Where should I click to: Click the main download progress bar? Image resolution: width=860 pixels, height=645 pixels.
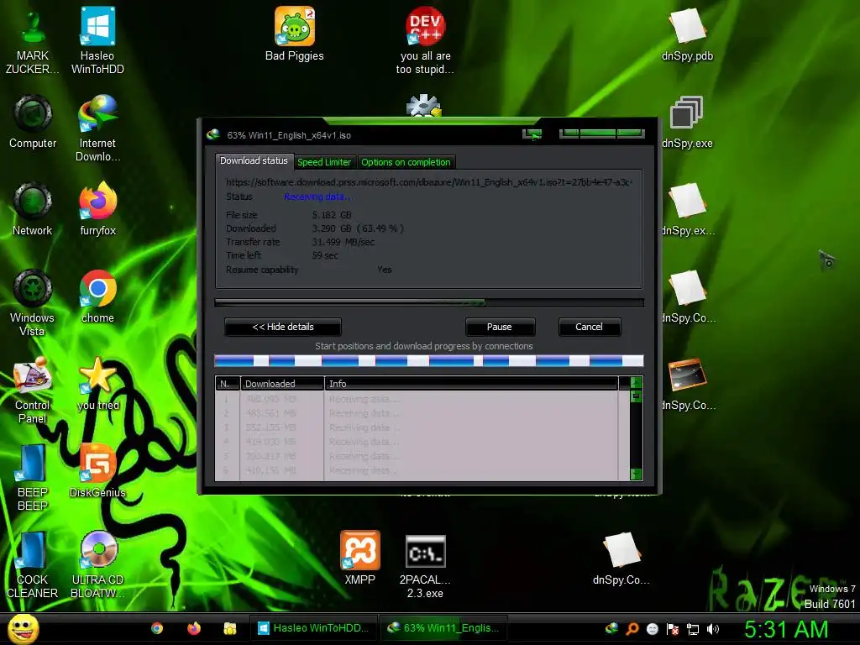coord(429,302)
